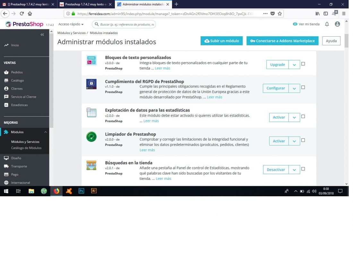Open notifications bell icon
The image size is (353, 265).
(327, 24)
